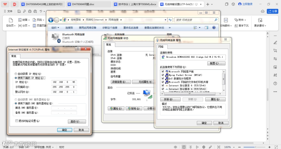
Task: Click the undo arrow in WPS
Action: (41, 11)
